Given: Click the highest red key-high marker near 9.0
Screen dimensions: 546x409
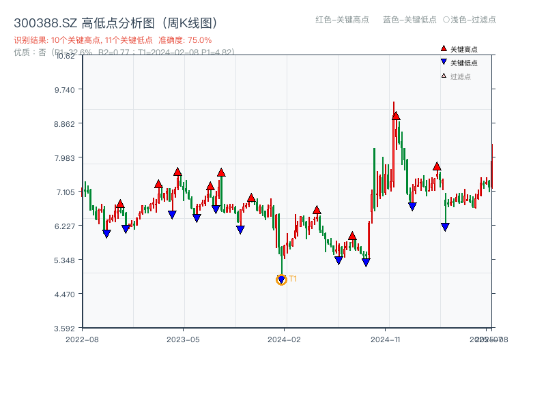Looking at the screenshot, I should [396, 116].
